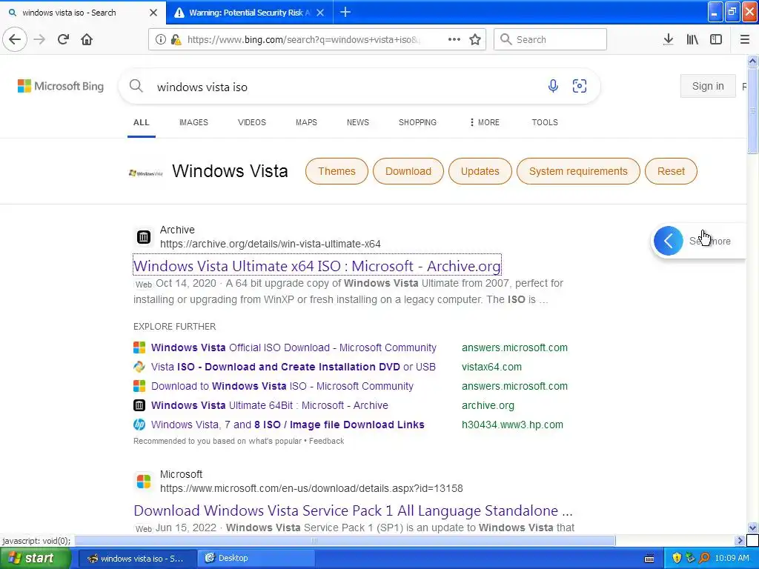Click the Download filter chip
This screenshot has height=569, width=759.
408,171
